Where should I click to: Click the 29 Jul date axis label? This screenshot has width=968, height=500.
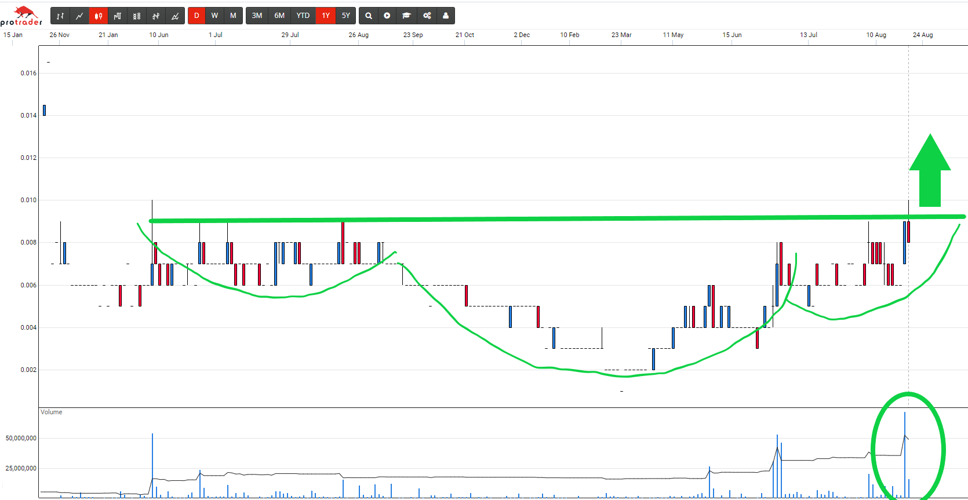coord(290,35)
